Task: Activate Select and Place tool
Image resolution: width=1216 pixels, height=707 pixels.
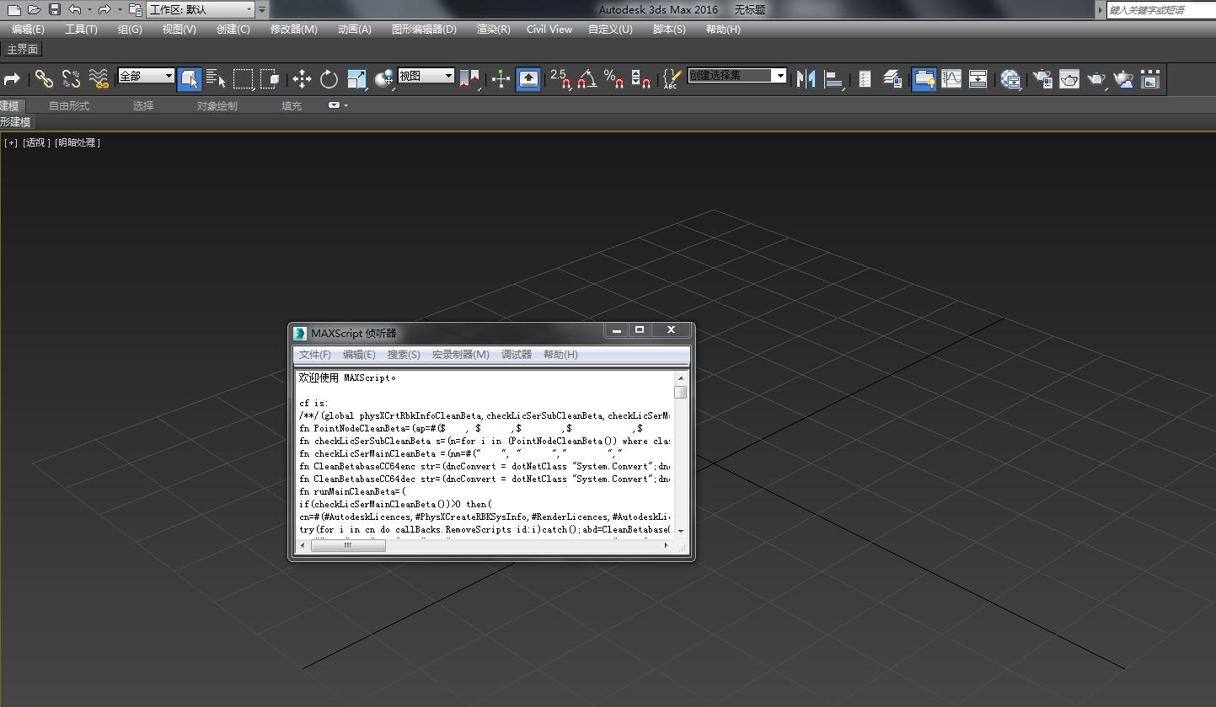Action: (x=384, y=79)
